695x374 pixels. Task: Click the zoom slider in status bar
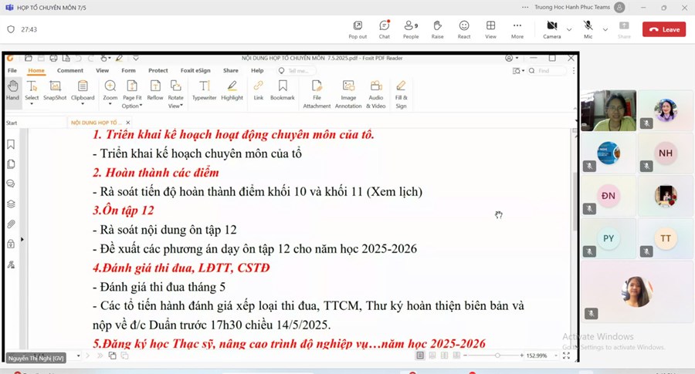(497, 355)
